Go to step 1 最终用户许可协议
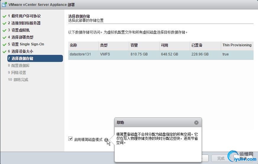Image resolution: width=258 pixels, height=164 pixels. click(24, 16)
